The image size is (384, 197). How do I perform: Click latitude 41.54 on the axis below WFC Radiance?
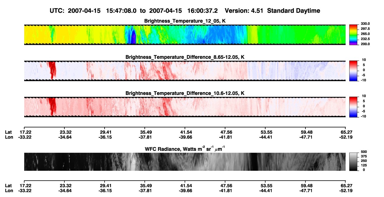(x=185, y=185)
